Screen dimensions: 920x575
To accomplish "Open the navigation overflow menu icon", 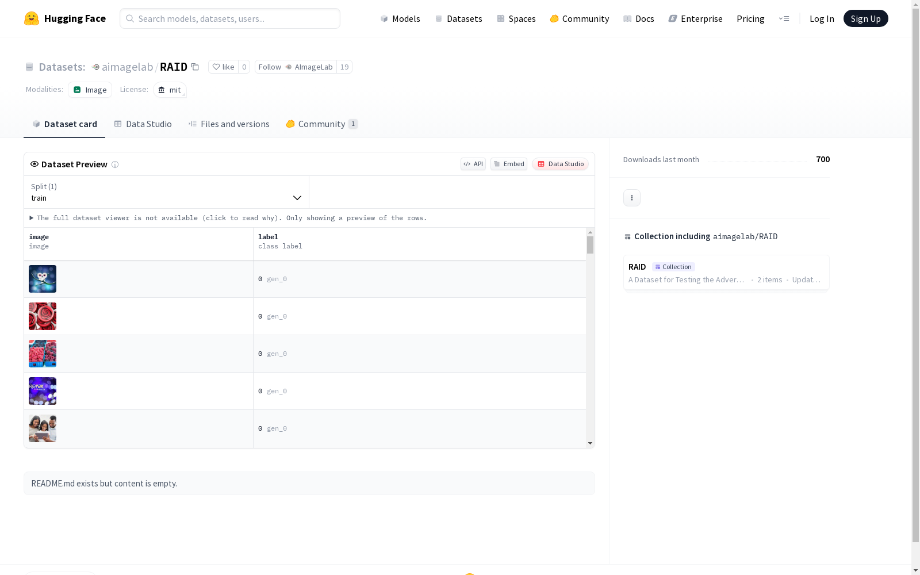I will (784, 18).
